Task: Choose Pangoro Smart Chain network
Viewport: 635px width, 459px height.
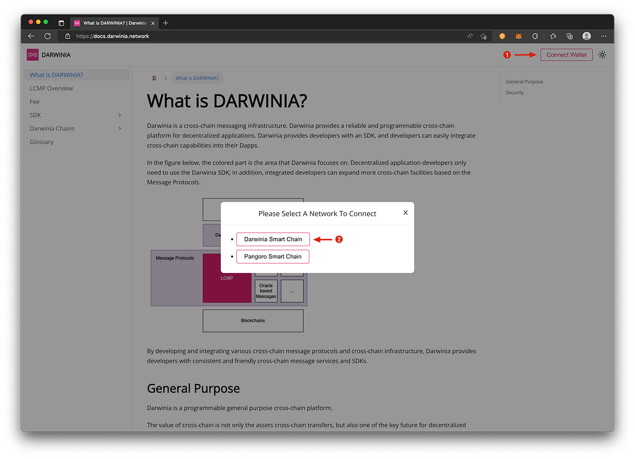Action: 273,256
